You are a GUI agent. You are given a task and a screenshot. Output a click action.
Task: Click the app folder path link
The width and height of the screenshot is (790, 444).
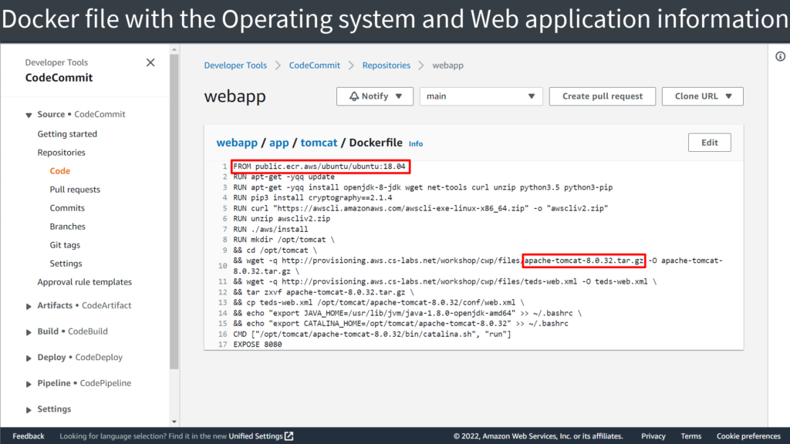tap(279, 143)
